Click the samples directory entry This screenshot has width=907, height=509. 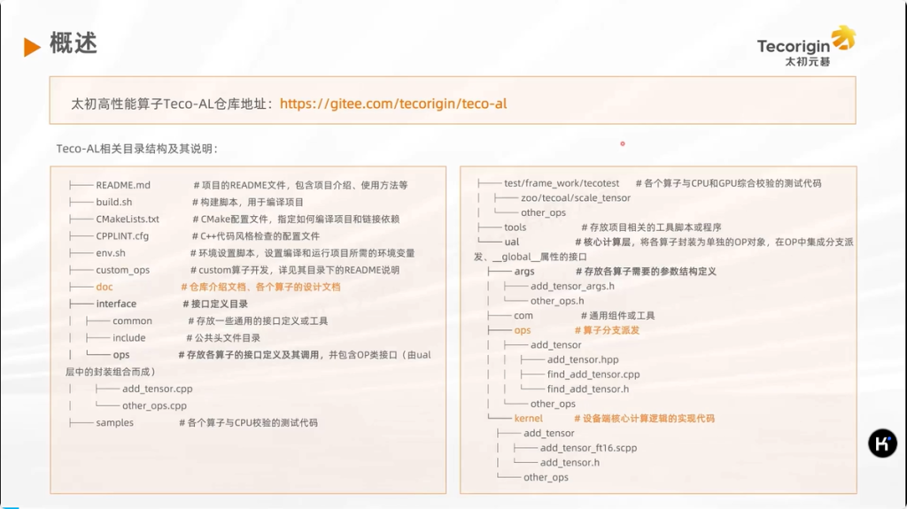coord(114,422)
